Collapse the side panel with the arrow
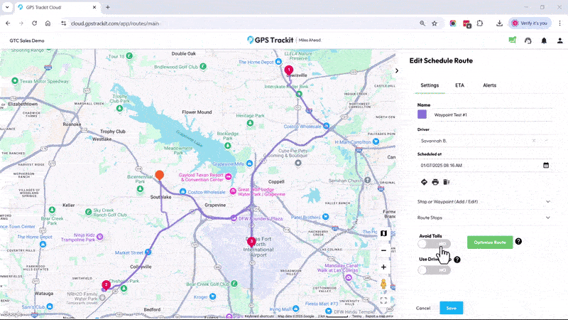 (397, 70)
